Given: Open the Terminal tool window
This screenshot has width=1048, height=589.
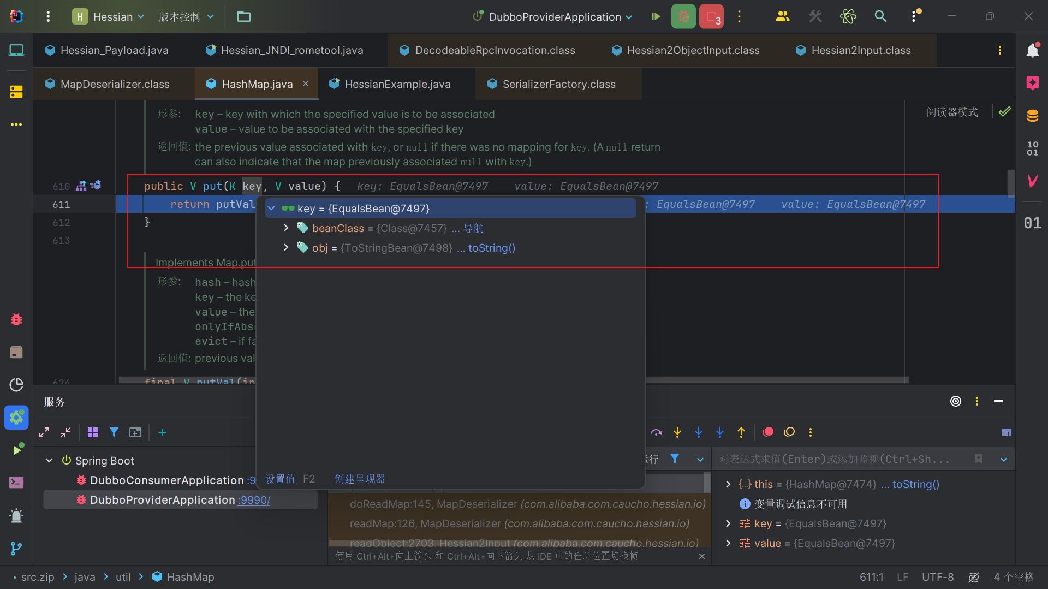Looking at the screenshot, I should 16,483.
